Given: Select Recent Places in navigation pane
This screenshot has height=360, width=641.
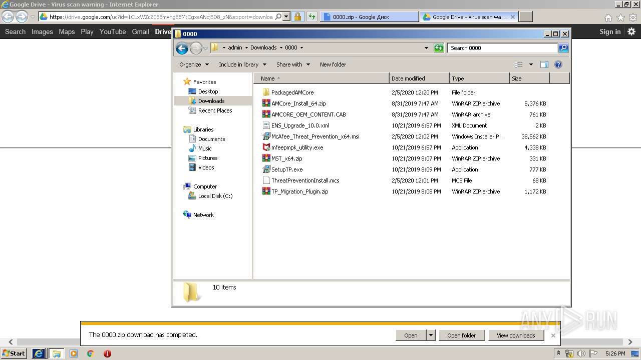Looking at the screenshot, I should point(215,110).
